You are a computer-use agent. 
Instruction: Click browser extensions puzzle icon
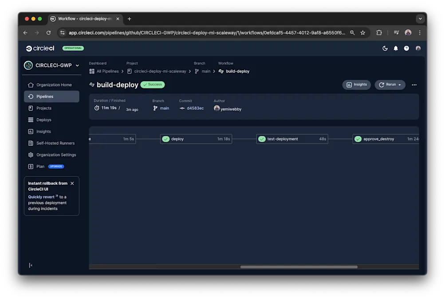379,33
